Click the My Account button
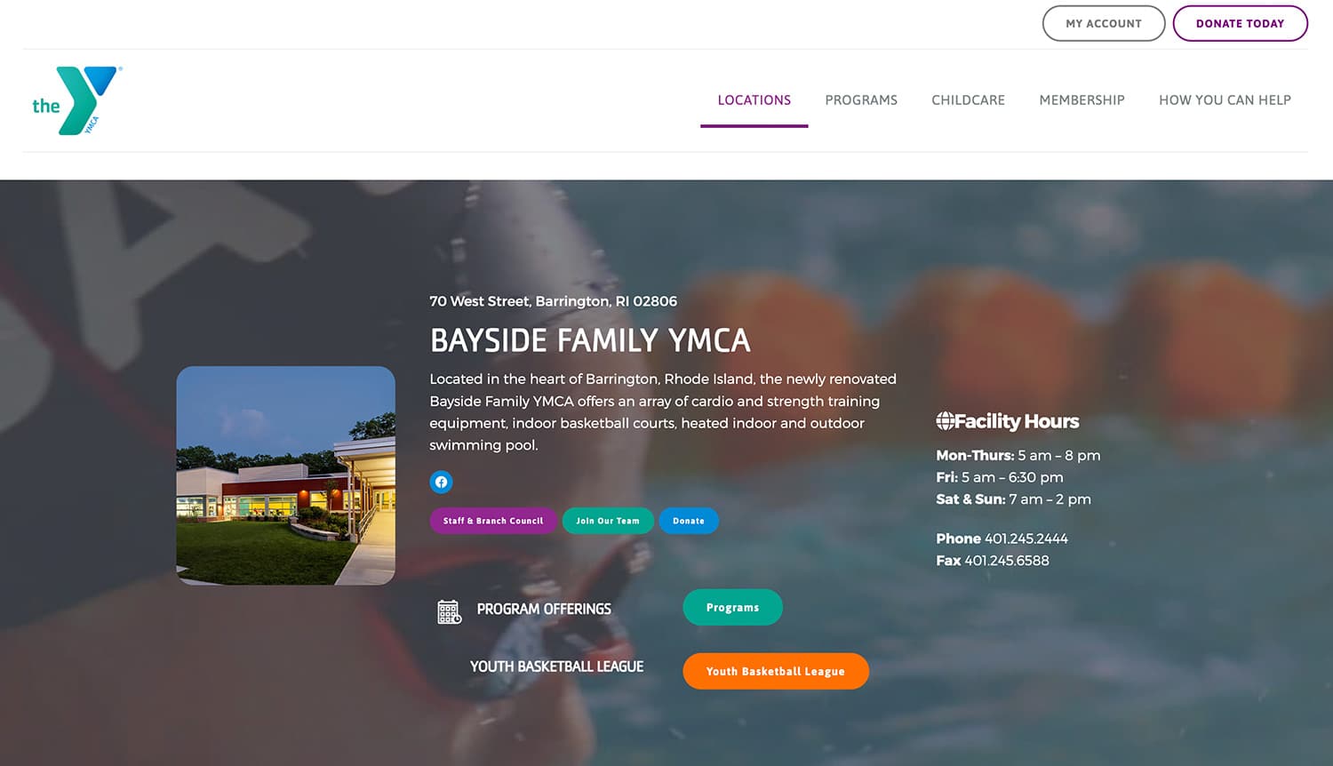The image size is (1333, 766). coord(1104,23)
